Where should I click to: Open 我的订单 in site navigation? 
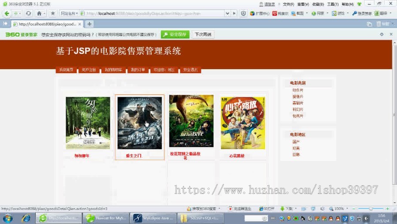(x=138, y=70)
